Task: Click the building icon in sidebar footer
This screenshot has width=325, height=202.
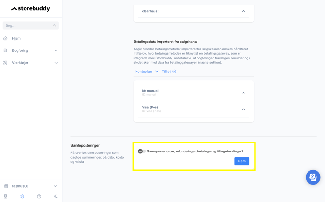Action: (5, 196)
